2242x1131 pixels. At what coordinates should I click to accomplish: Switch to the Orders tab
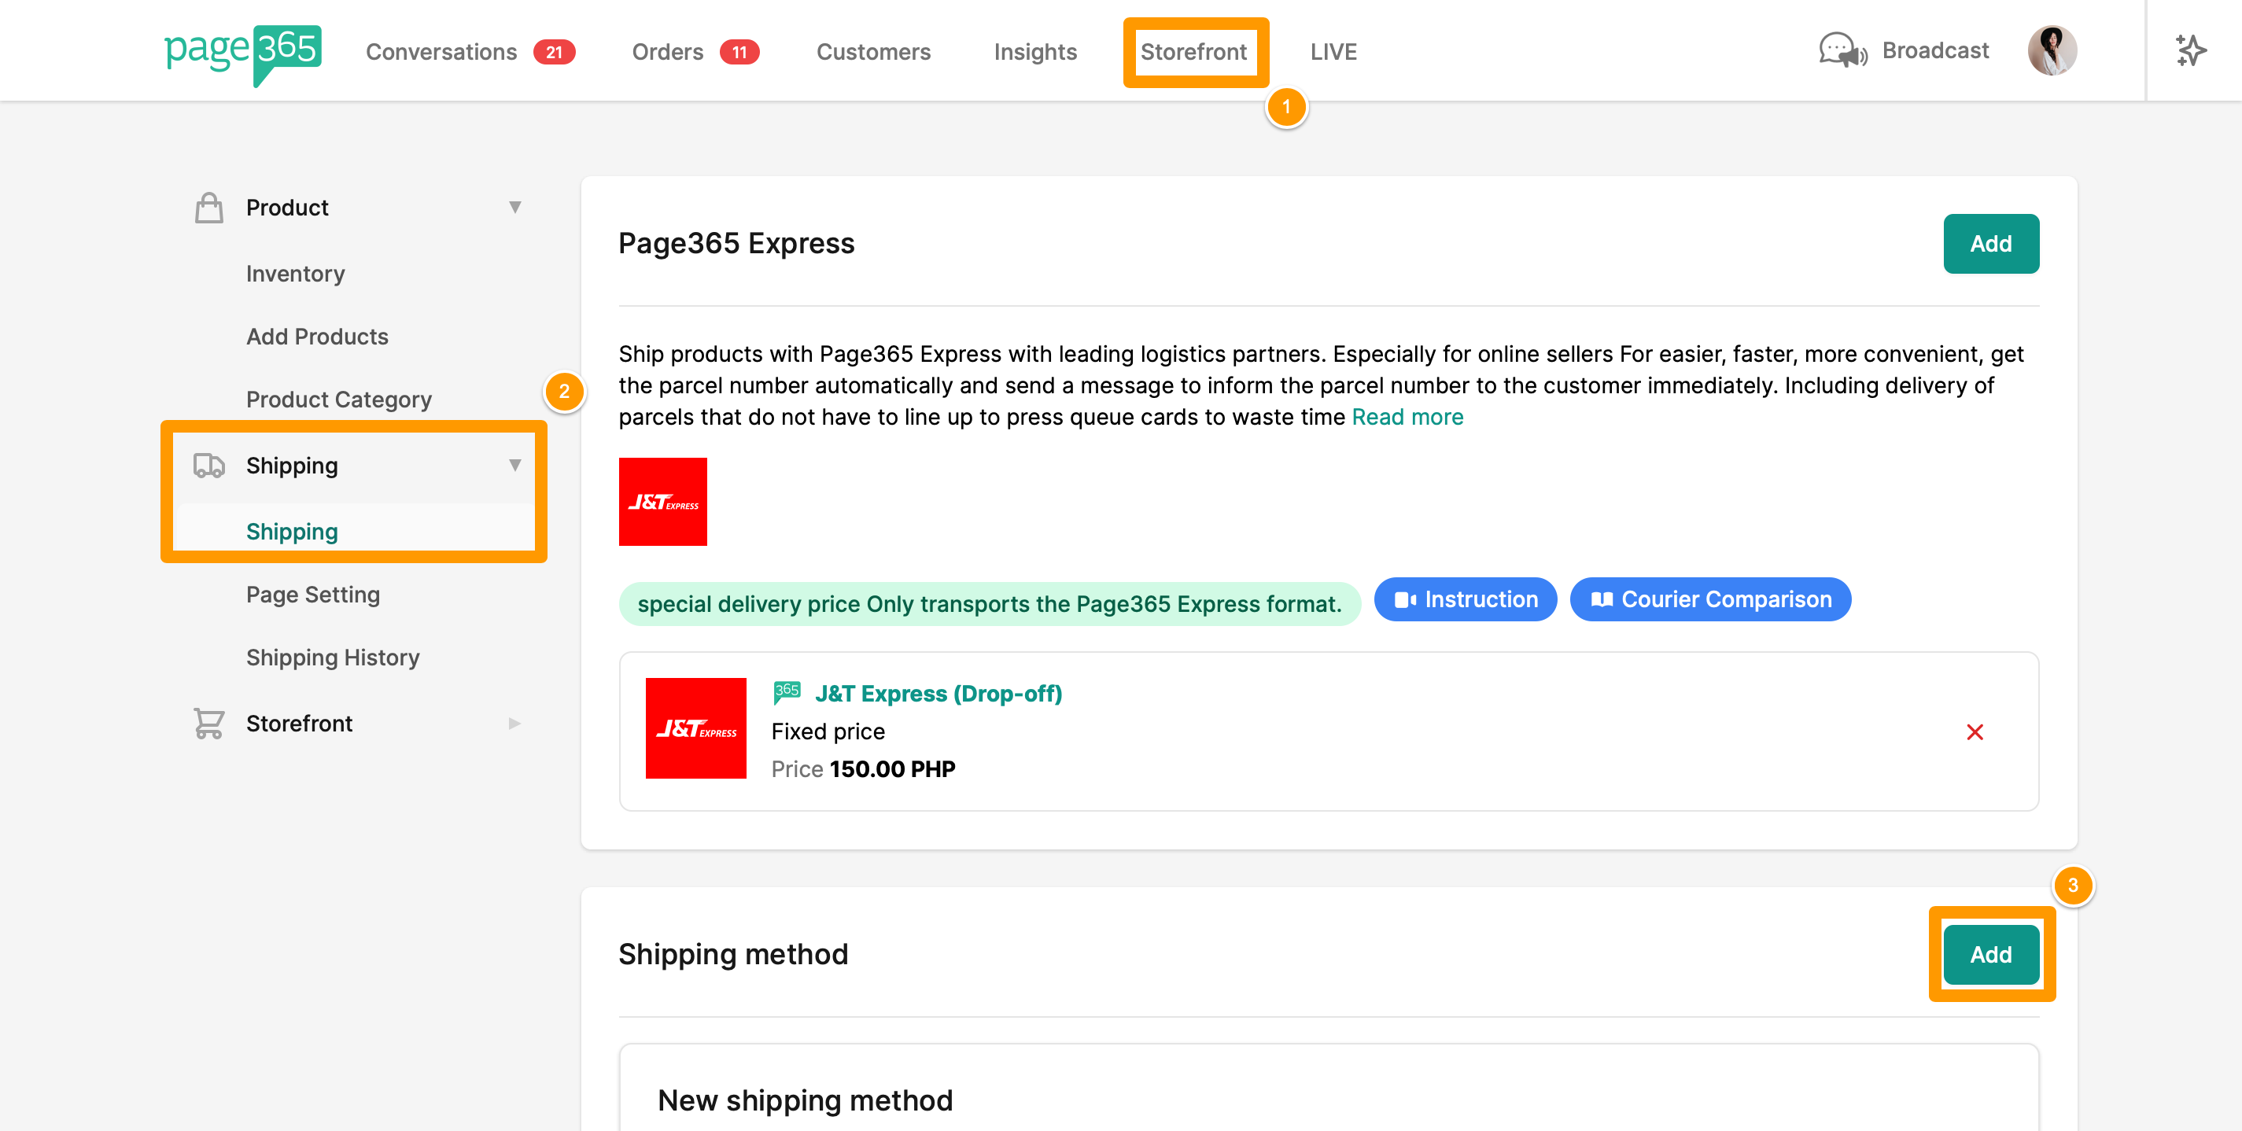point(668,52)
